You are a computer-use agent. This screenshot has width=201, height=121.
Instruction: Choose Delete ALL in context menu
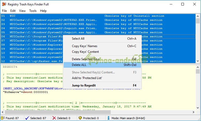[x=102, y=65]
